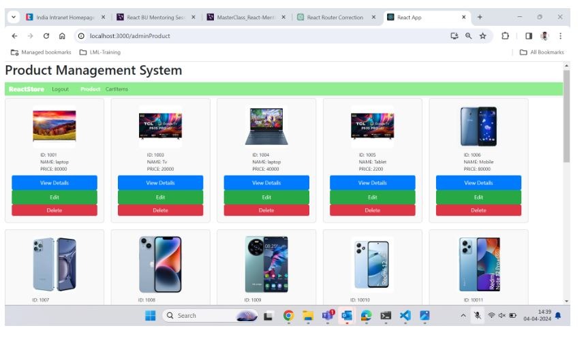Open the Chrome three-dot menu
Viewport: 586px width, 343px height.
coord(560,36)
